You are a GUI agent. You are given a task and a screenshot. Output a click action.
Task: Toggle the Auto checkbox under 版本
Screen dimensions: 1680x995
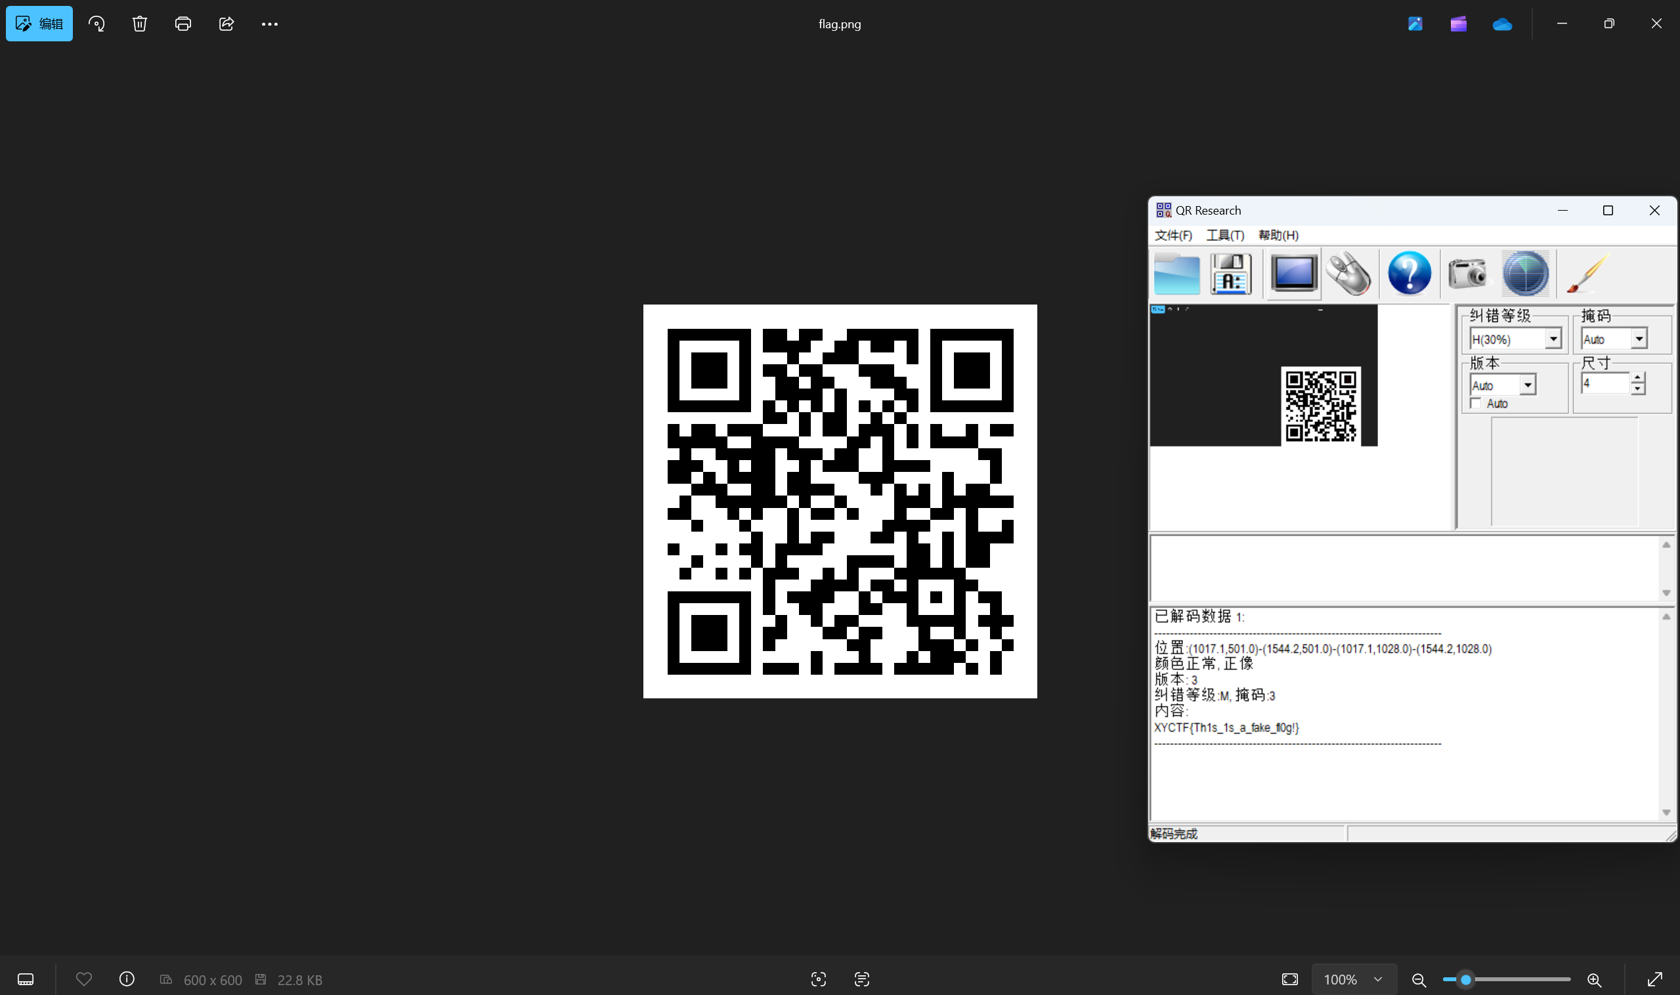pos(1475,404)
